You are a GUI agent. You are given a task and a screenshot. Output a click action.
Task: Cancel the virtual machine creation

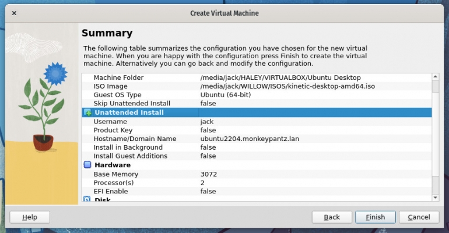419,217
